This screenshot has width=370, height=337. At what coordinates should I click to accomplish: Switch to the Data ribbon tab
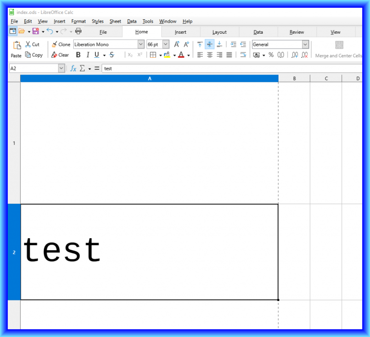(258, 32)
